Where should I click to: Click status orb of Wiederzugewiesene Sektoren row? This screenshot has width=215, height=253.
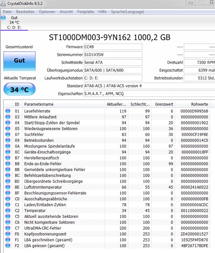[8, 128]
